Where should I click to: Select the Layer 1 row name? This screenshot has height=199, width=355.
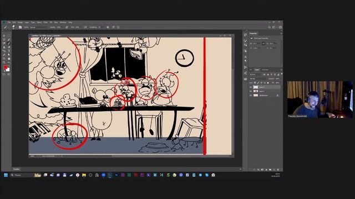tap(262, 91)
